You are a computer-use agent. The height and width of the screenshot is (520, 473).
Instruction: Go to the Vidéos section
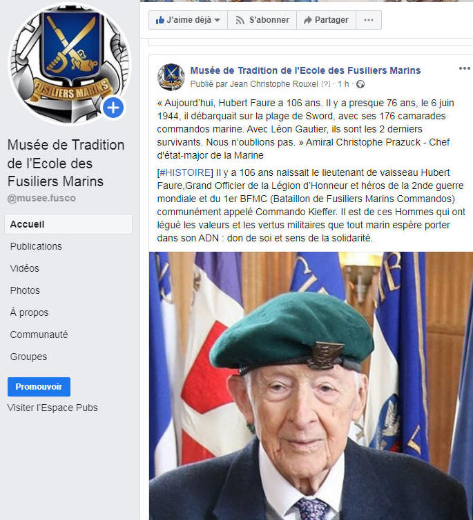(25, 268)
